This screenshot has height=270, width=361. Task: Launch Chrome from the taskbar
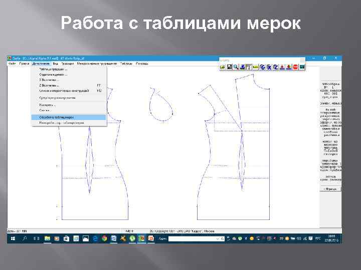pyautogui.click(x=104, y=239)
